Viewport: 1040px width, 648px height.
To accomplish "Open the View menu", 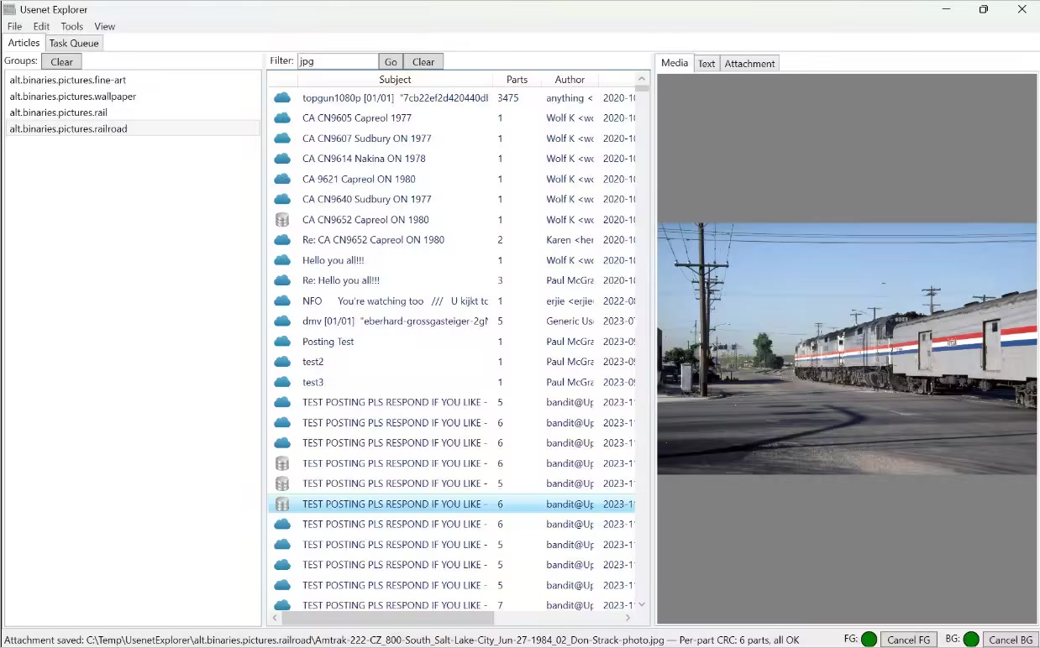I will click(x=104, y=27).
